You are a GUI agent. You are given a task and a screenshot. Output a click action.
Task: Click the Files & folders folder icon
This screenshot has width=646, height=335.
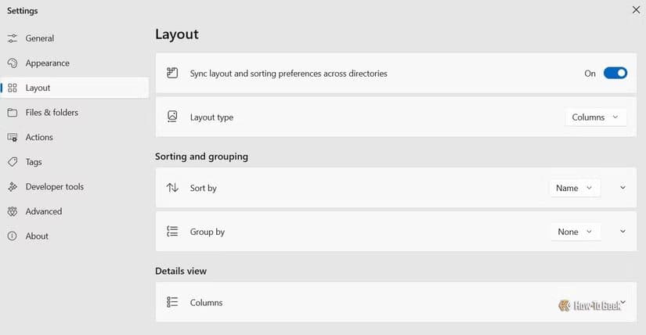tap(13, 113)
